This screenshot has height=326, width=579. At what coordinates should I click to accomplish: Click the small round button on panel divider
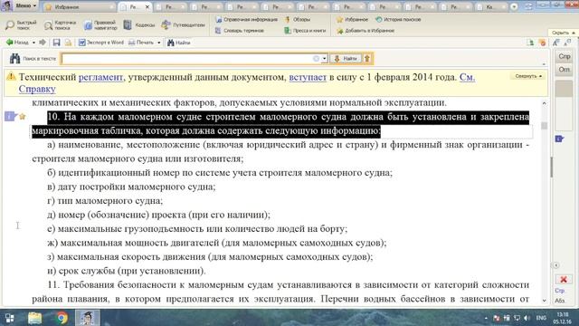[x=556, y=265]
